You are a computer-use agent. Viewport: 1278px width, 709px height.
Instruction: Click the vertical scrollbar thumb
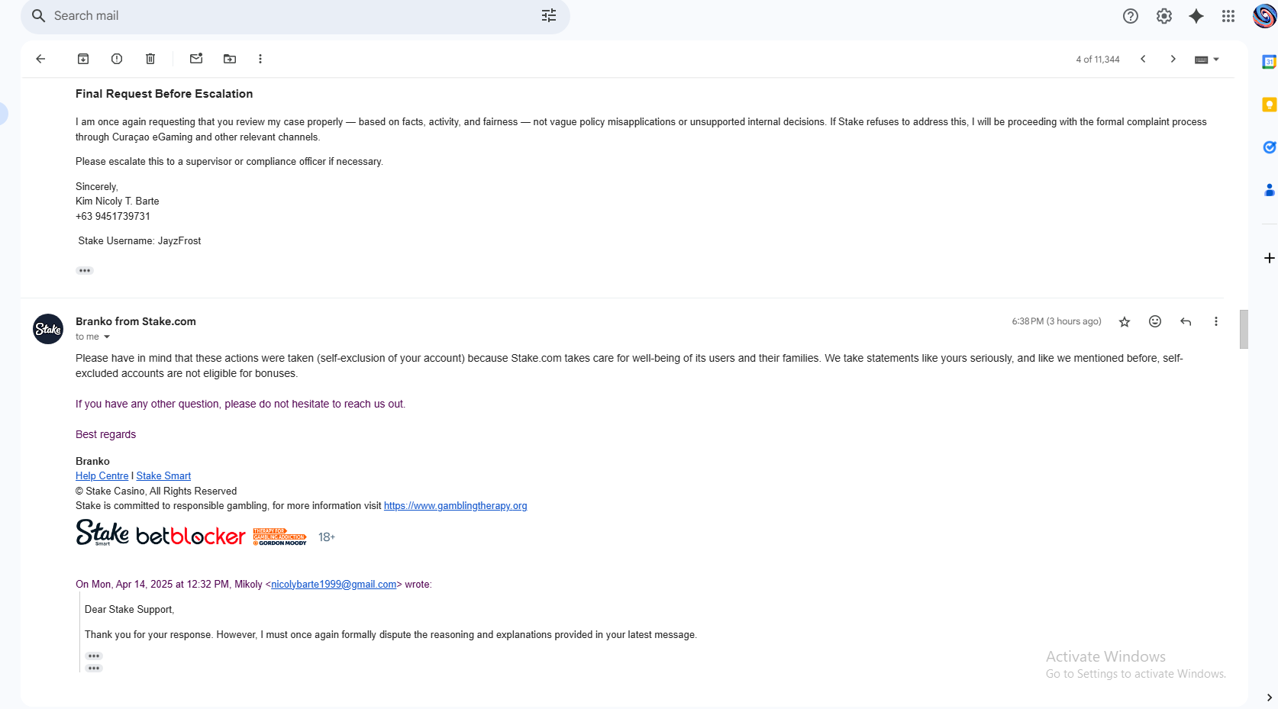click(x=1244, y=329)
